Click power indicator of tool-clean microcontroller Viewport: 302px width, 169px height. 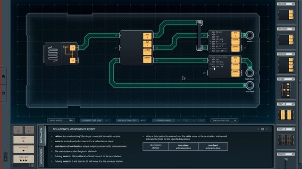coord(235,73)
